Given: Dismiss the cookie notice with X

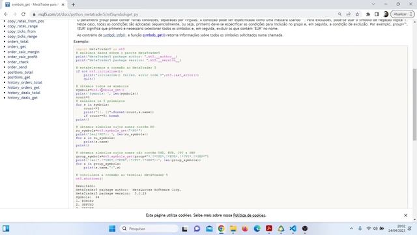Looking at the screenshot, I should tap(405, 215).
